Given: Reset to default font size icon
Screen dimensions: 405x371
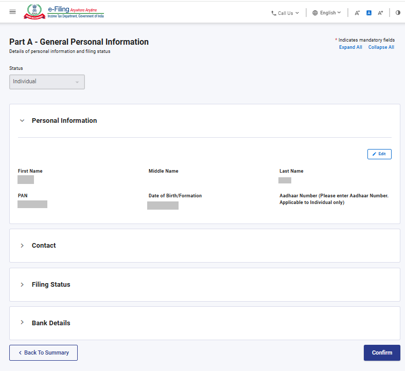Looking at the screenshot, I should coord(369,13).
